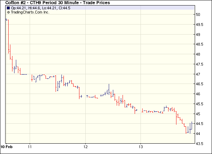Click the 47 price axis label
This screenshot has width=212, height=154.
click(x=198, y=74)
